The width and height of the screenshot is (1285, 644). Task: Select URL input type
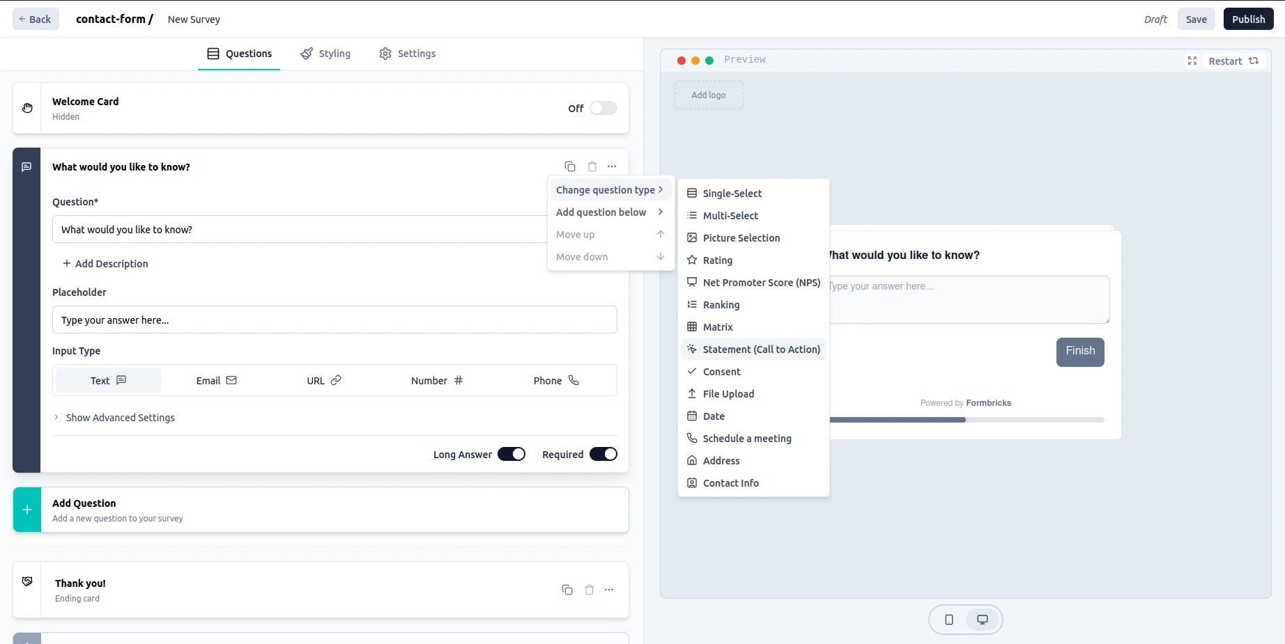(324, 380)
